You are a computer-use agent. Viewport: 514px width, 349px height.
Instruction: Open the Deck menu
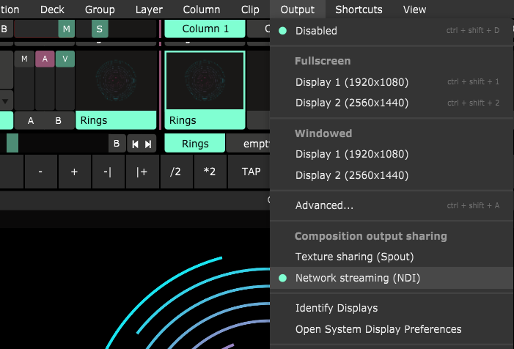[52, 10]
